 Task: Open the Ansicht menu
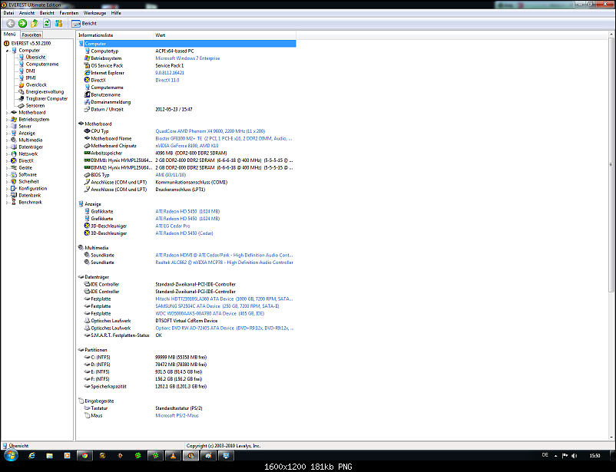click(x=26, y=13)
